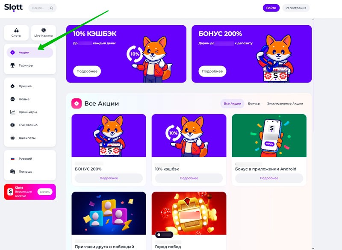Open the Слоты cherry icon tile
The width and height of the screenshot is (342, 250).
point(16,33)
